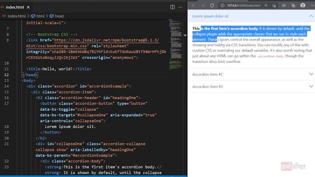The image size is (315, 177).
Task: Click the browser forward arrow
Action: point(203,5)
